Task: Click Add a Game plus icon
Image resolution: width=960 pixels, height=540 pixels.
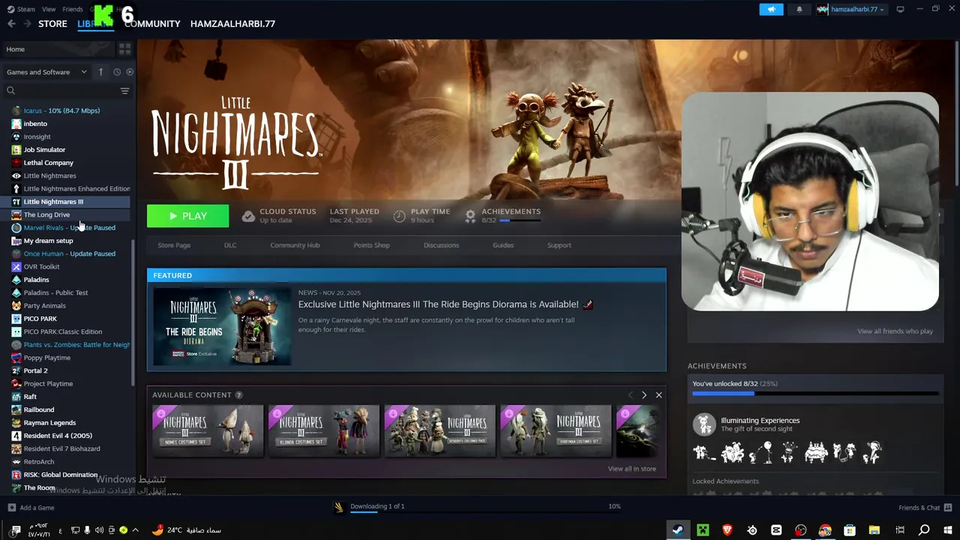Action: [x=11, y=508]
